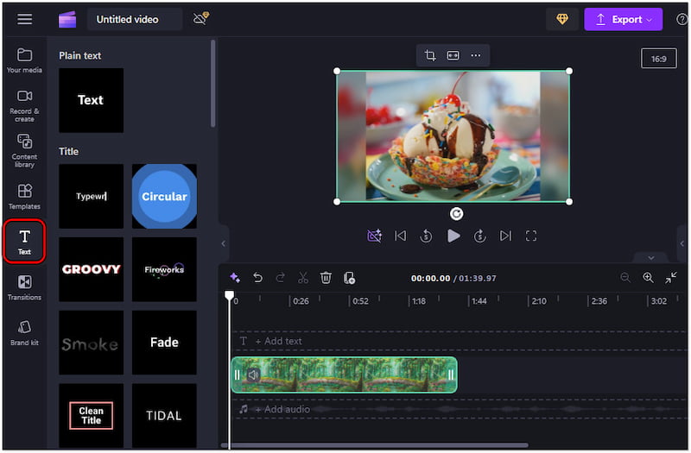Toggle the cloud sync off icon
This screenshot has width=691, height=453.
[201, 19]
